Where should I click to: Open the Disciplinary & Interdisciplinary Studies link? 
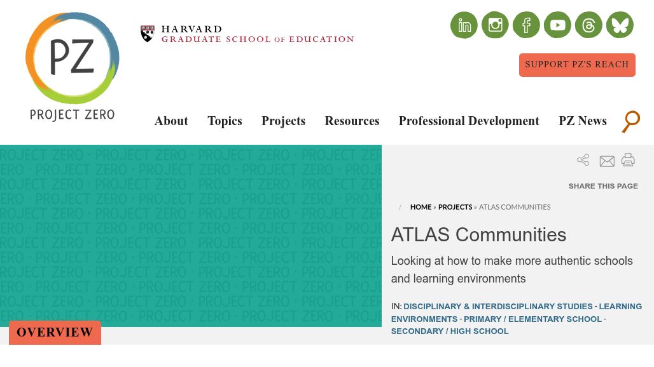click(x=497, y=307)
